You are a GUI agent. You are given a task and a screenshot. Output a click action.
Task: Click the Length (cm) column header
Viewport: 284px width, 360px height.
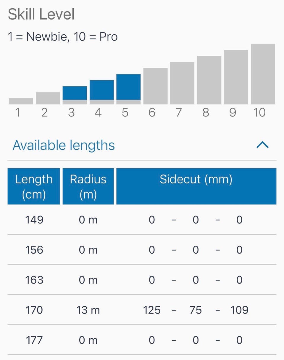(x=34, y=186)
